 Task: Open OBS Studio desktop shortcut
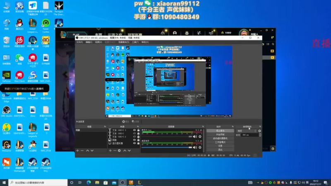(x=7, y=112)
